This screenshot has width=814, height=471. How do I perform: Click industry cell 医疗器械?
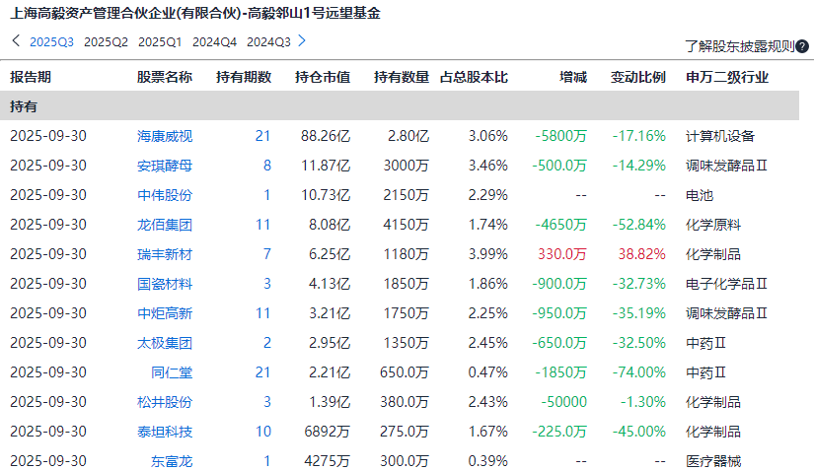pos(713,461)
